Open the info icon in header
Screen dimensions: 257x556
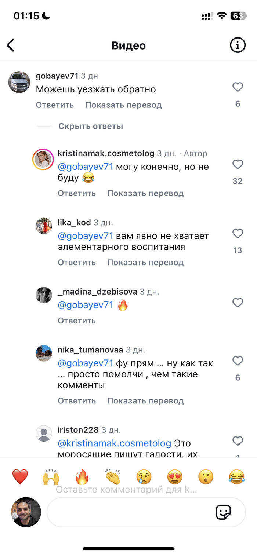tap(238, 45)
